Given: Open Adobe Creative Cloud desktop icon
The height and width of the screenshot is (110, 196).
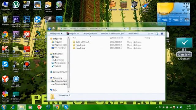Looking at the screenshot, I should [x=27, y=36].
